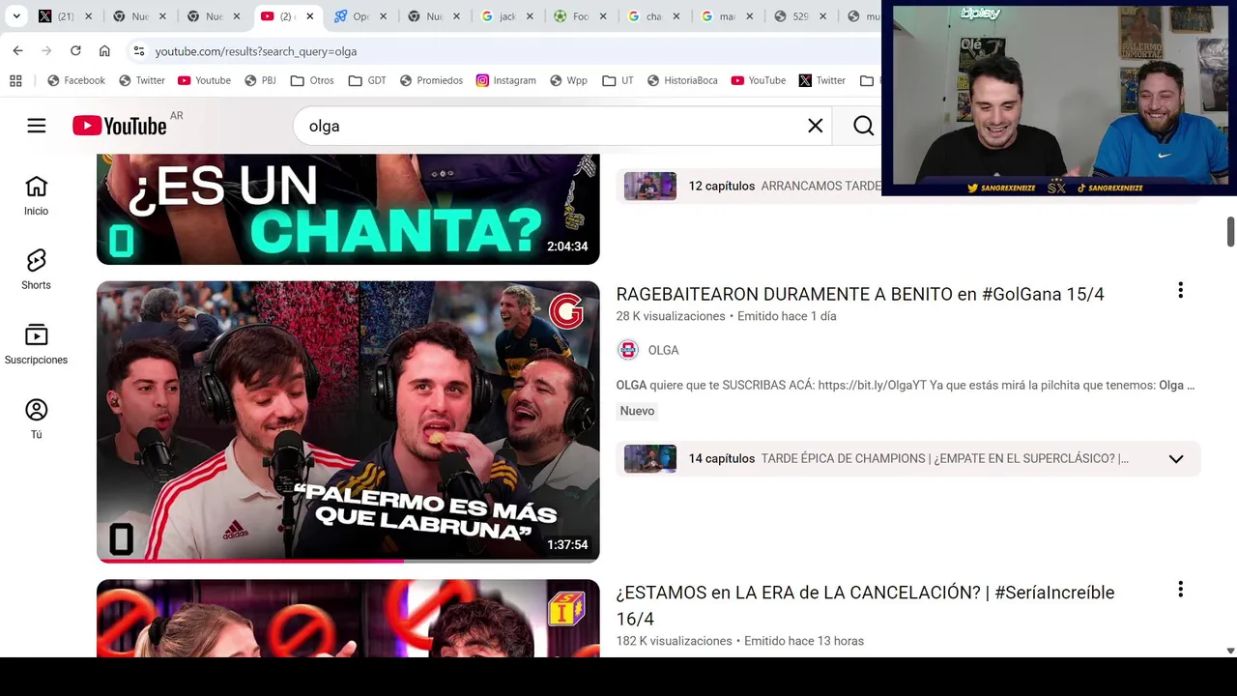Image resolution: width=1237 pixels, height=696 pixels.
Task: Open the browser home page
Action: click(104, 51)
